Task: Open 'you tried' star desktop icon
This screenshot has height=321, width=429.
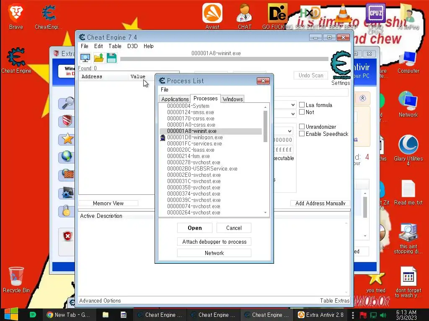Action: (x=376, y=283)
